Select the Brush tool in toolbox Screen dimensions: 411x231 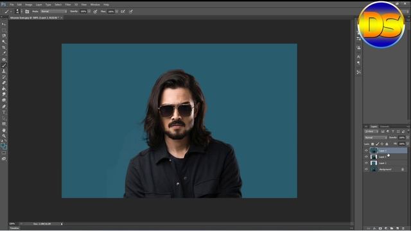(4, 65)
